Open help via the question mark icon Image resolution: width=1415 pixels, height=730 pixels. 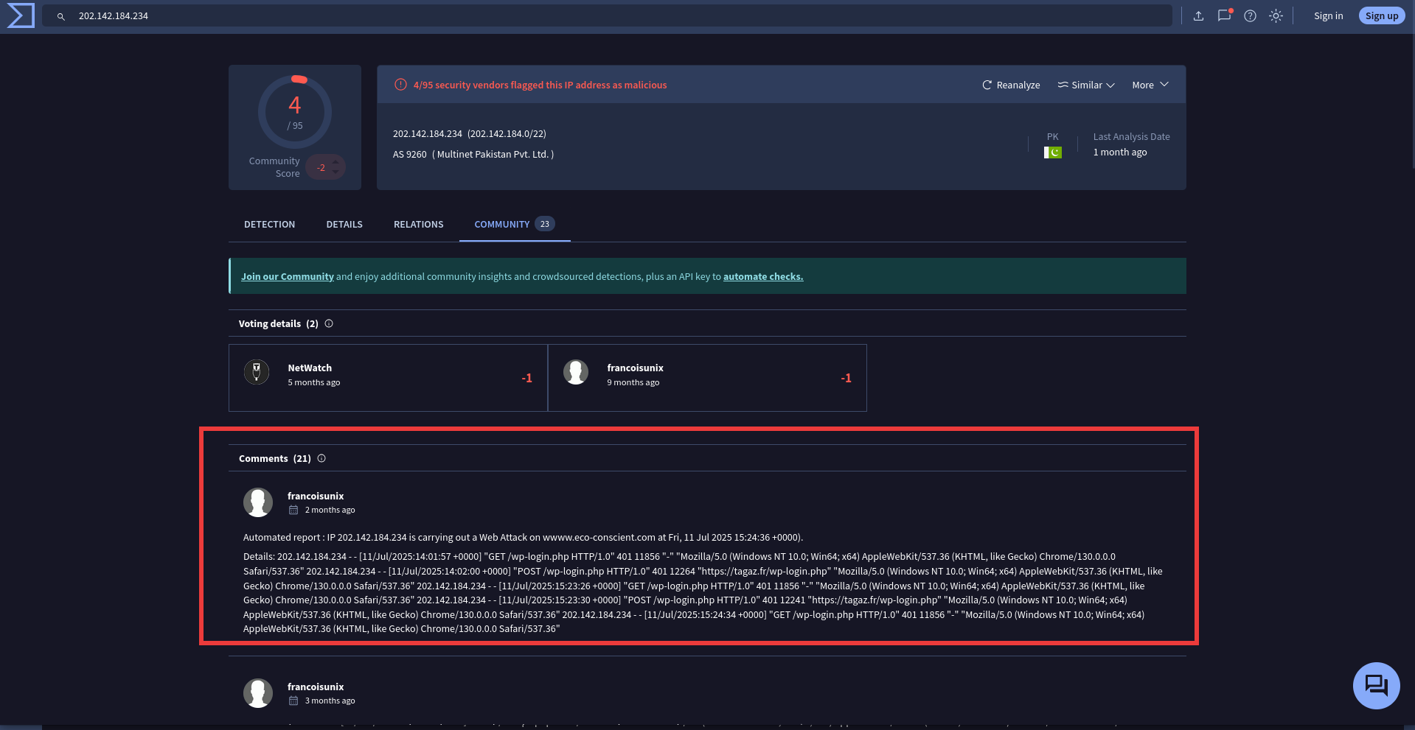click(1250, 15)
